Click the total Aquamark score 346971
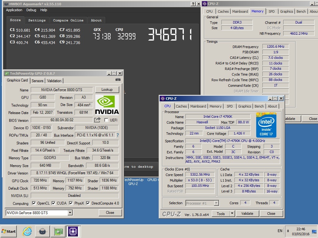318x238 pixels. pos(170,34)
